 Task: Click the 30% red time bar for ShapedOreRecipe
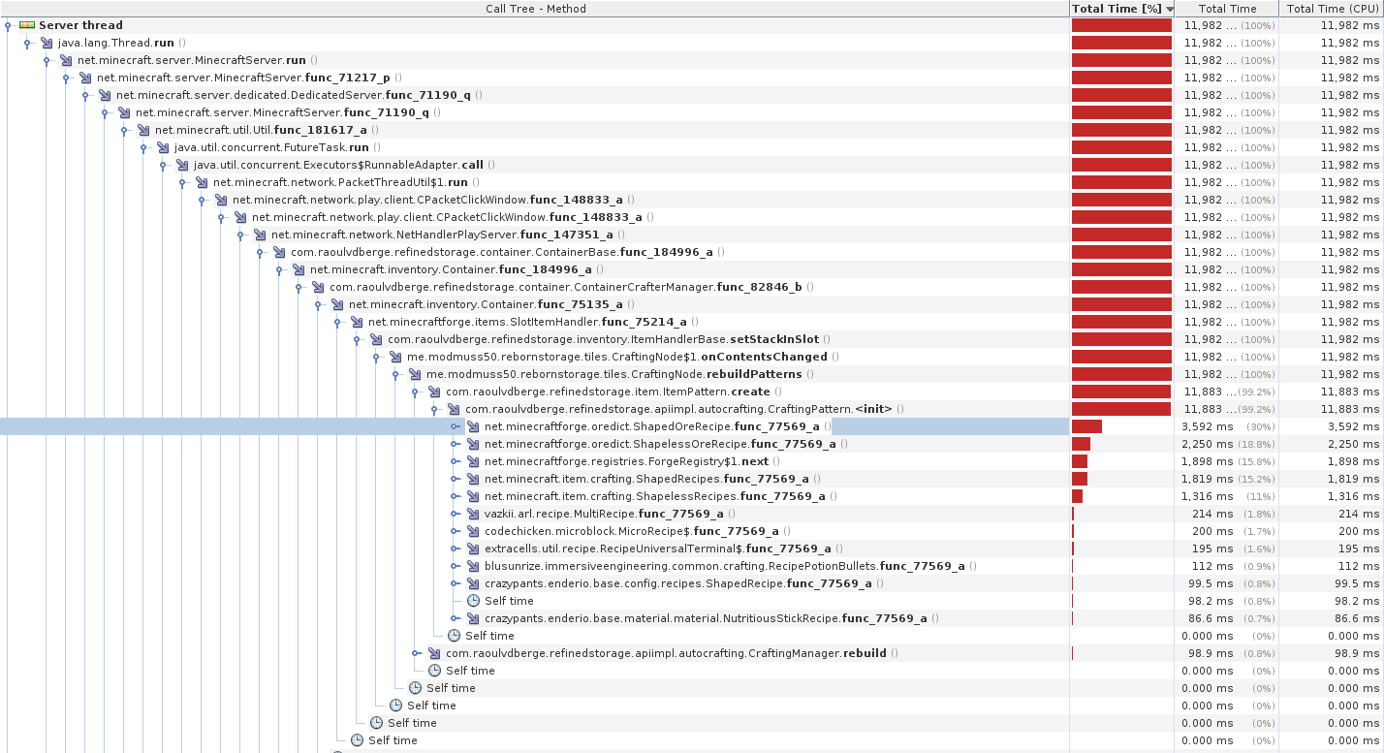(x=1086, y=426)
